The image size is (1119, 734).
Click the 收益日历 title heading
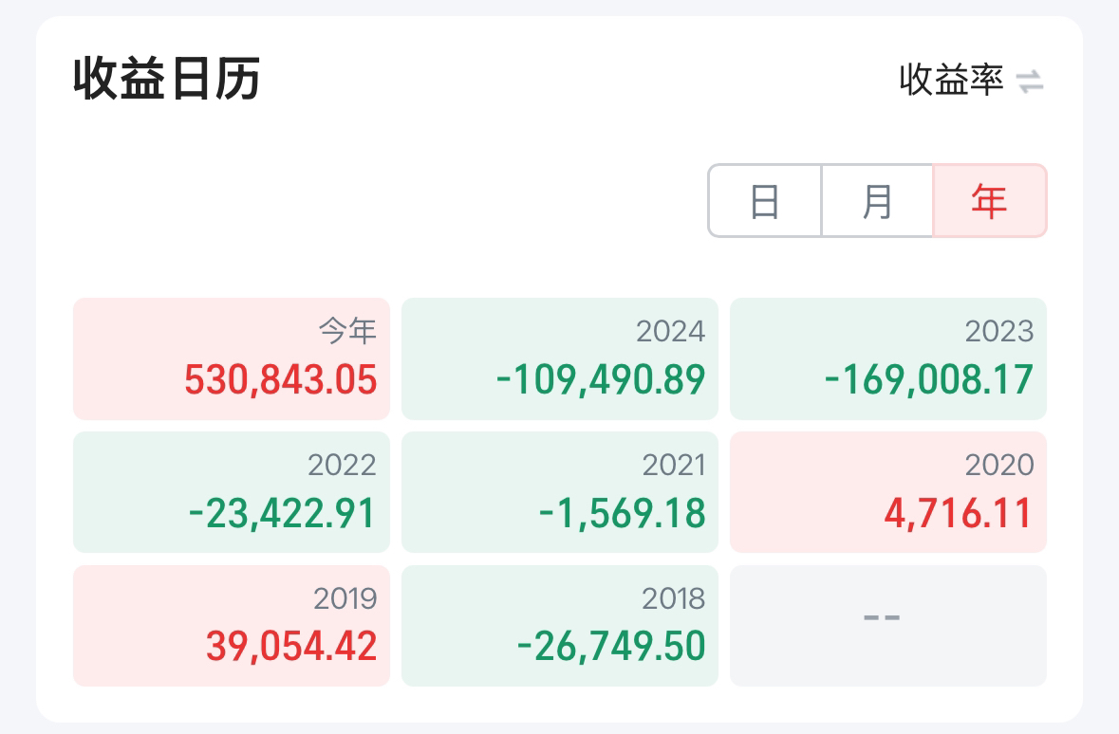(x=167, y=80)
